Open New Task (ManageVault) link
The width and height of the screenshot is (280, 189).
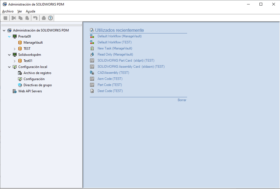(115, 48)
